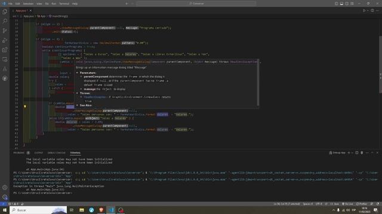382x214 pixels.
Task: Open the Run and Debug view
Action: (5, 40)
